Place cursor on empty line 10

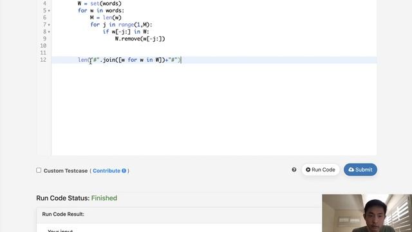point(214,46)
